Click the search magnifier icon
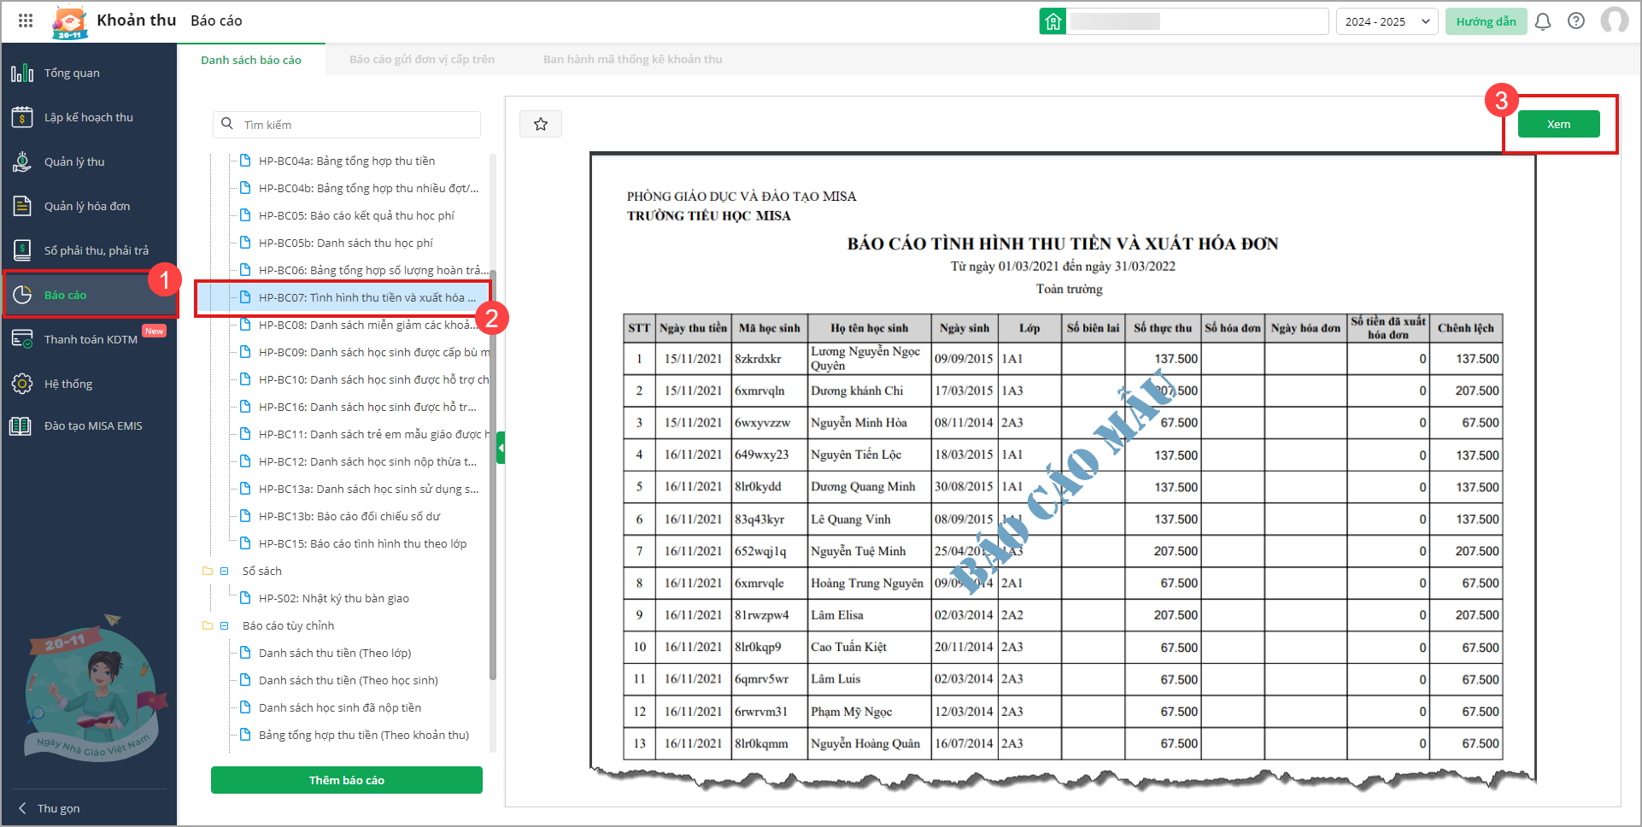The image size is (1642, 827). point(227,124)
